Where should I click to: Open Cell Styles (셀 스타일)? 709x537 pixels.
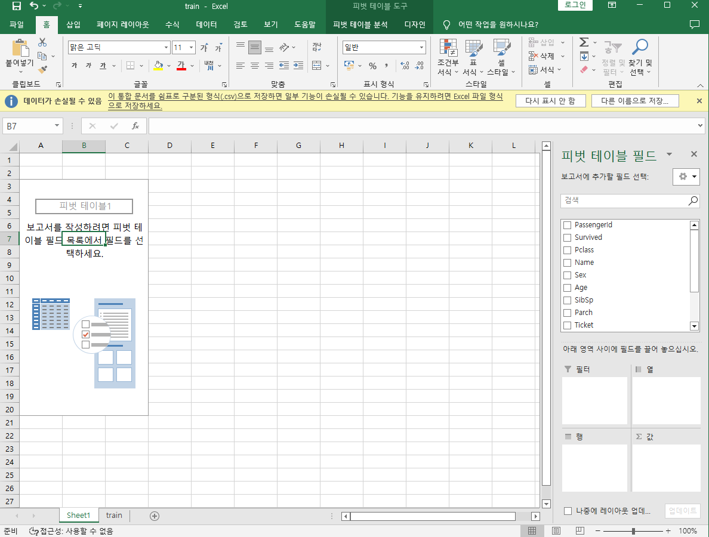point(501,57)
